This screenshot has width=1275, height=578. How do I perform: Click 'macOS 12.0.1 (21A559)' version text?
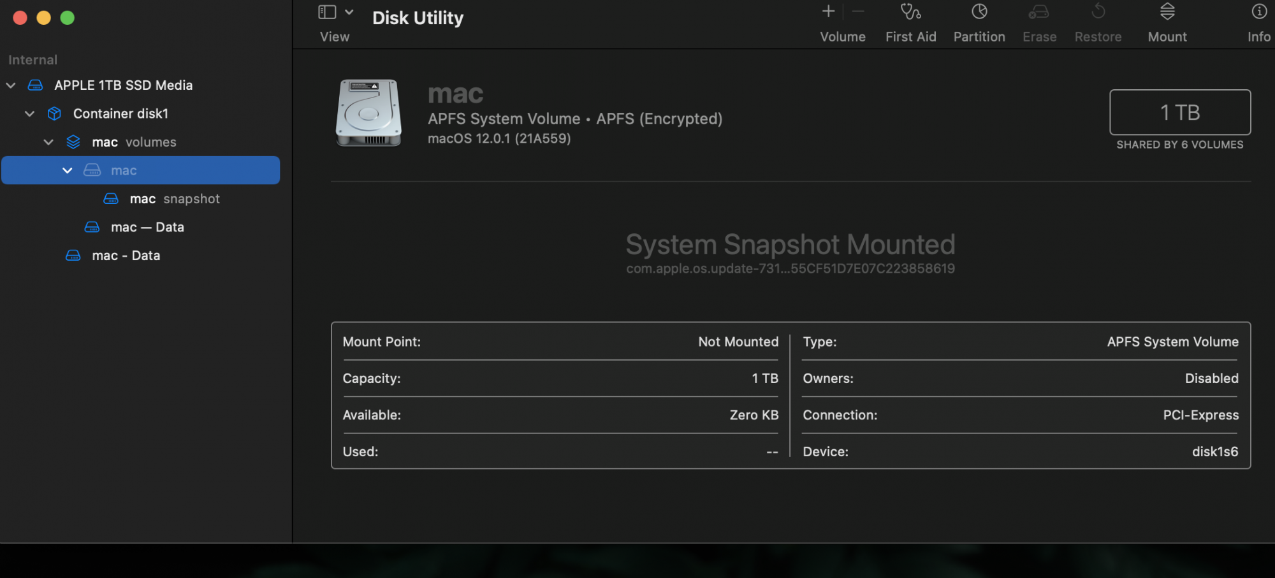point(499,139)
